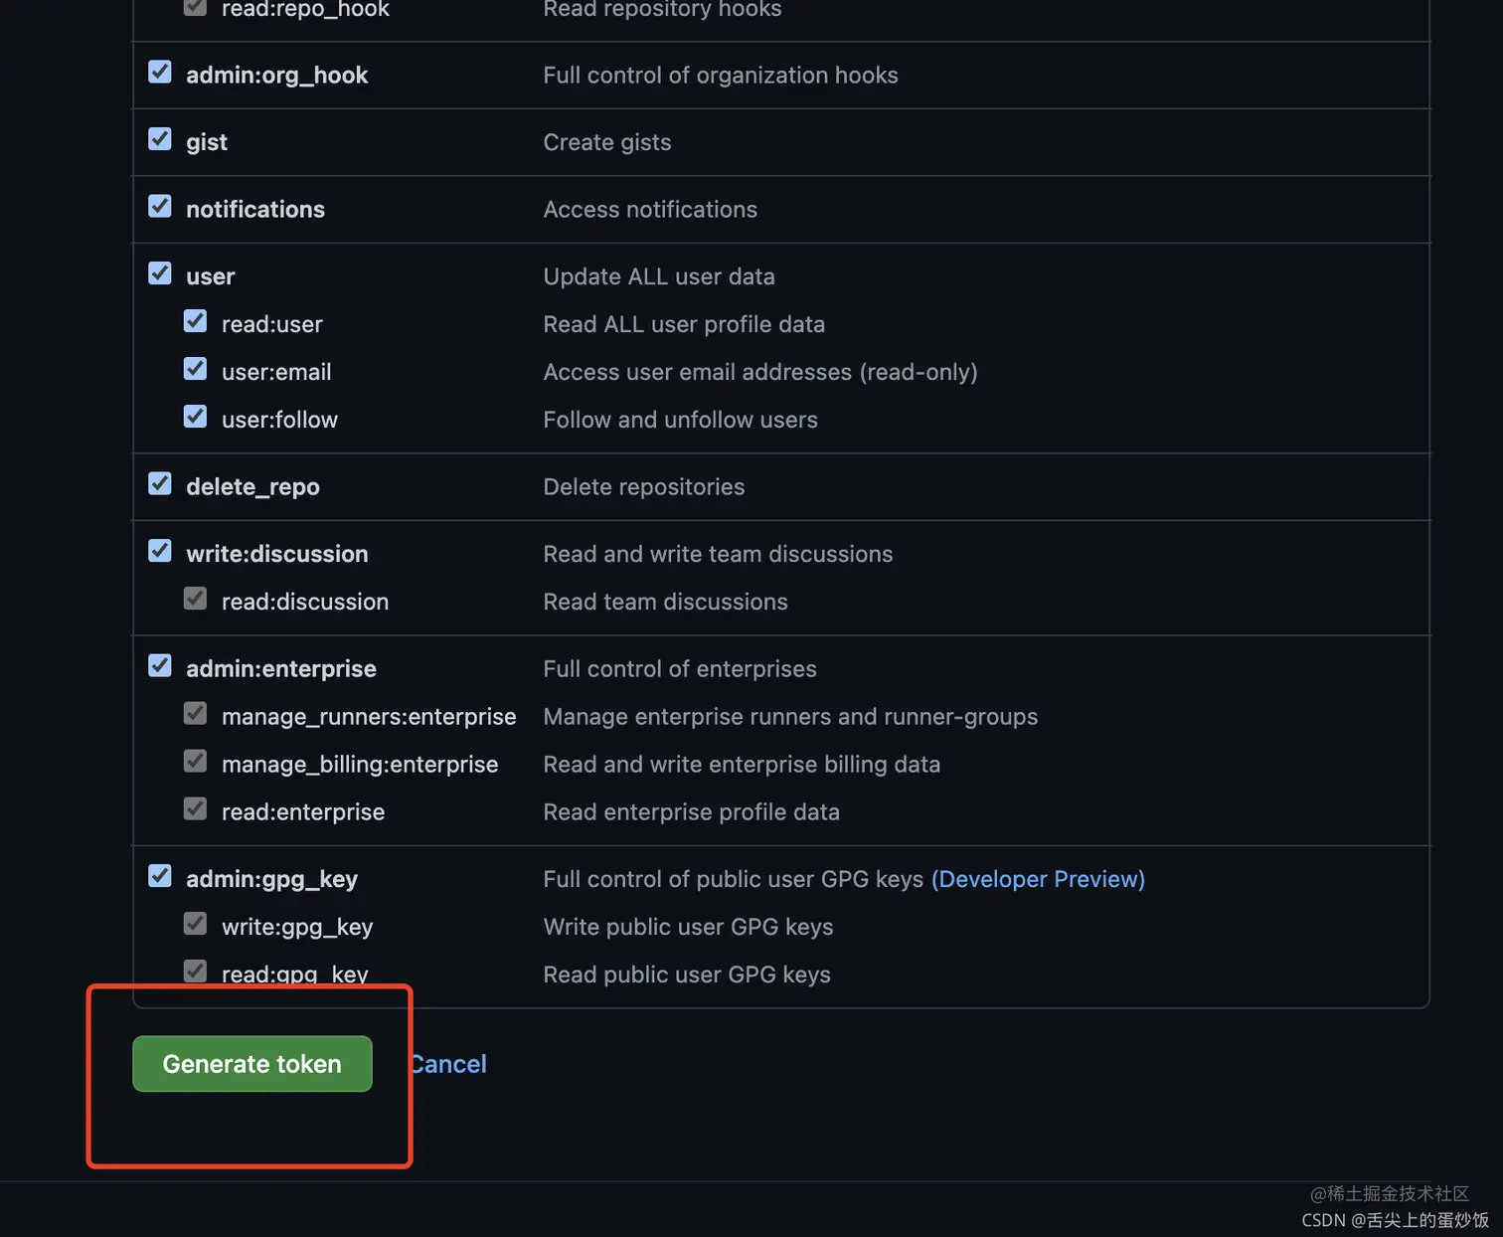The width and height of the screenshot is (1503, 1237).
Task: Toggle the manage_billing:enterprise checkbox
Action: [x=196, y=762]
